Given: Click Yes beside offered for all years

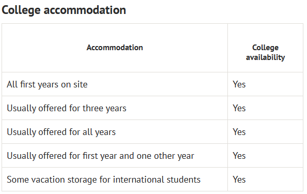Looking at the screenshot, I should (239, 132).
